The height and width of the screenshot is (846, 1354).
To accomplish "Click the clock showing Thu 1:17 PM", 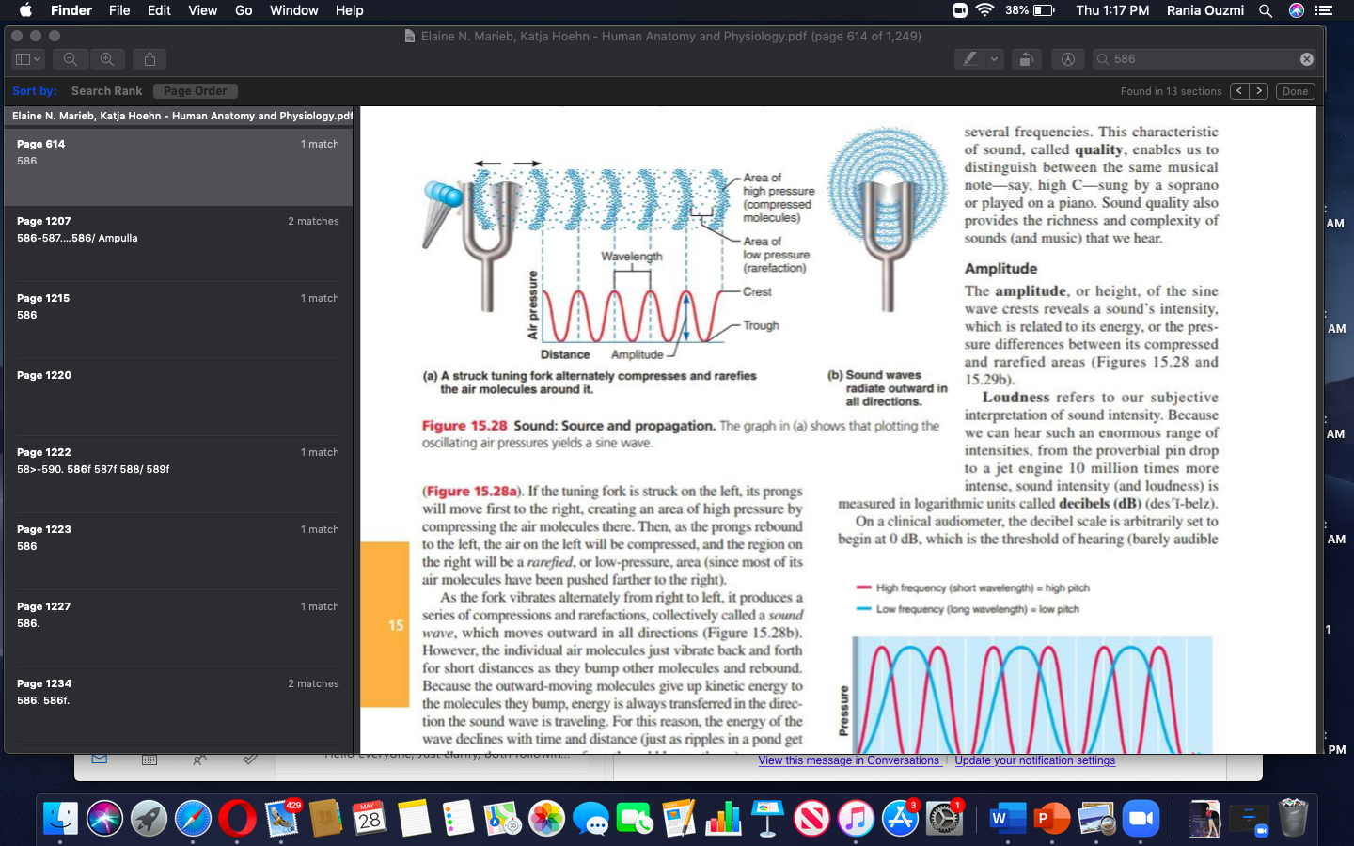I will 1112,10.
